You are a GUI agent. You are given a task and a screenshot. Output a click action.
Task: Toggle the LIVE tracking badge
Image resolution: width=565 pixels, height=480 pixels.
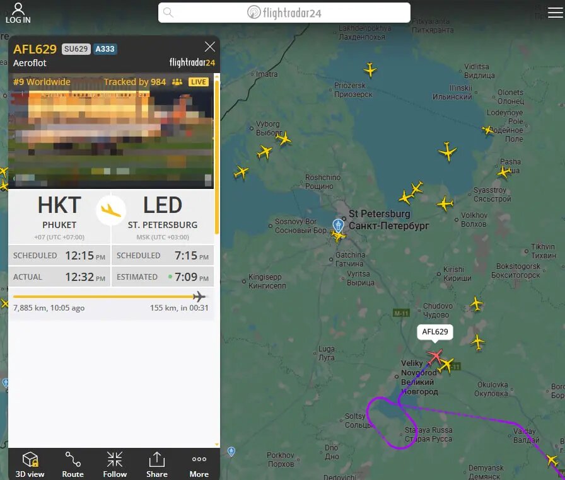point(199,82)
